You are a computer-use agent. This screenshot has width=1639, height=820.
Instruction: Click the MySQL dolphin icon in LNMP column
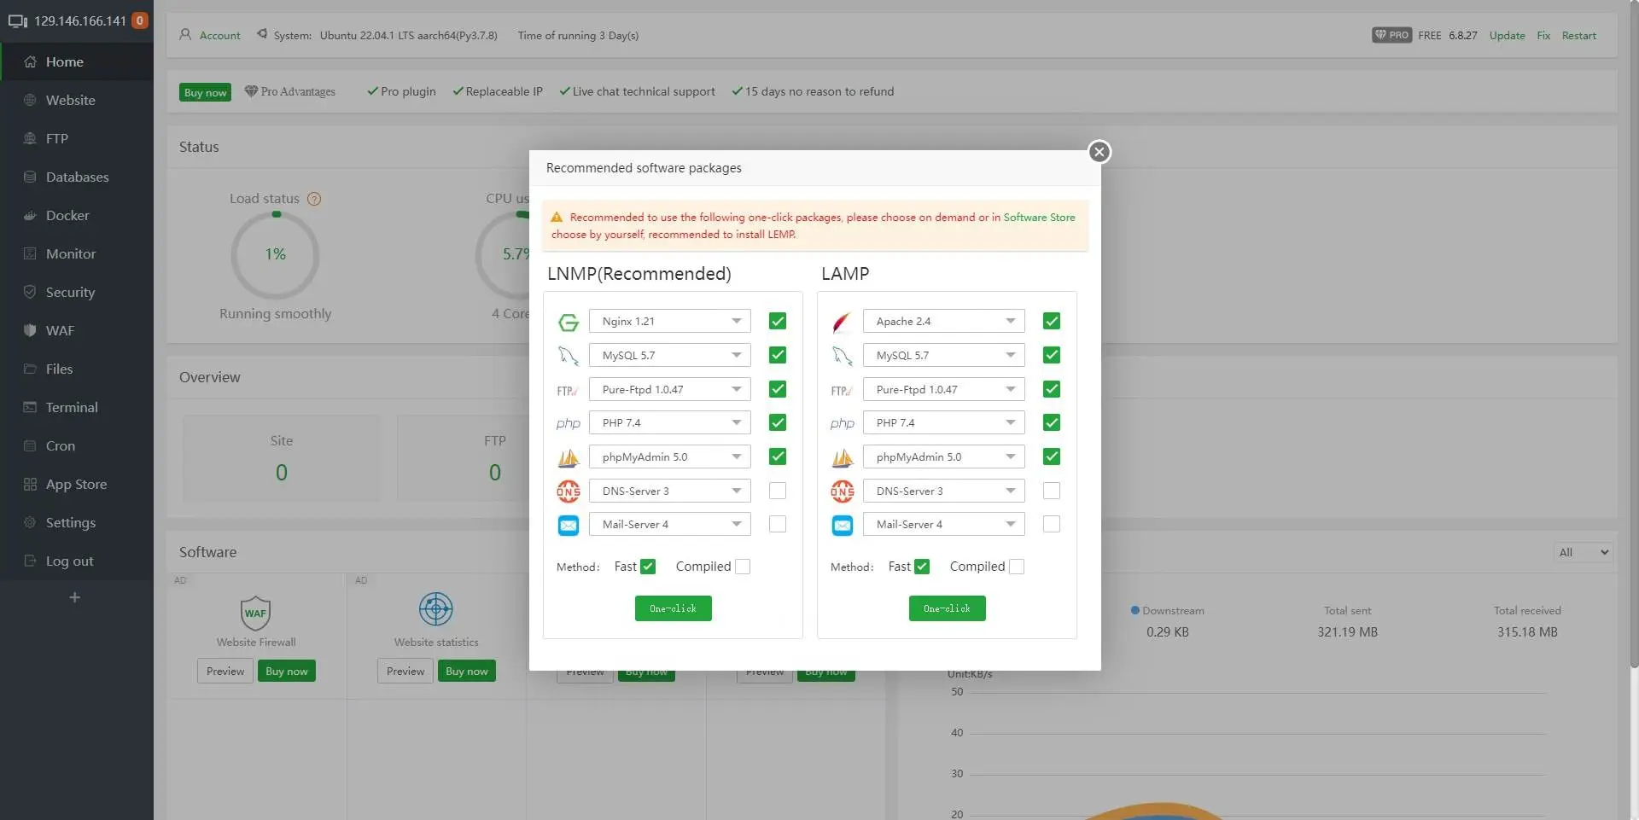[569, 356]
